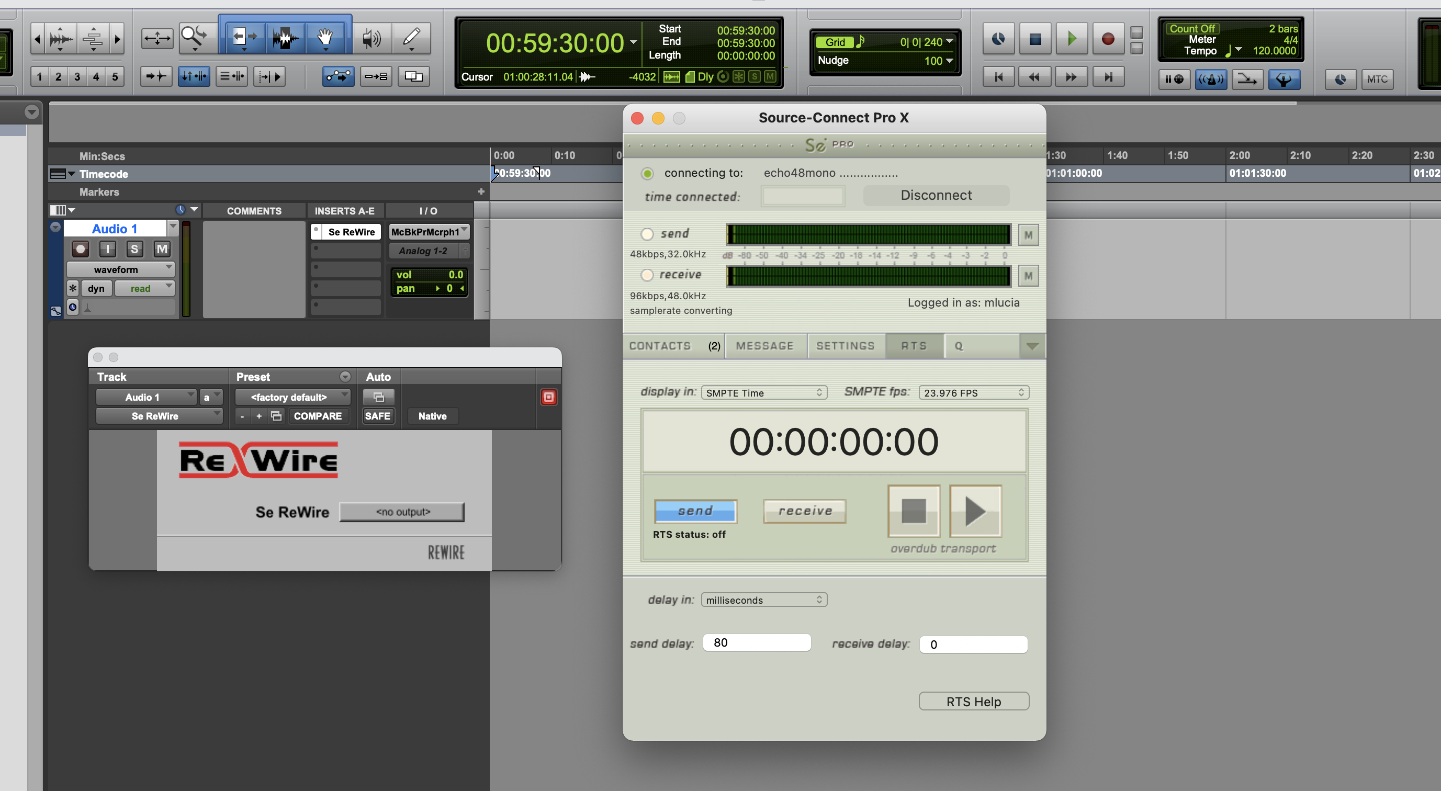Open the SMPTE fps dropdown
Screen dimensions: 1441x791
[973, 393]
